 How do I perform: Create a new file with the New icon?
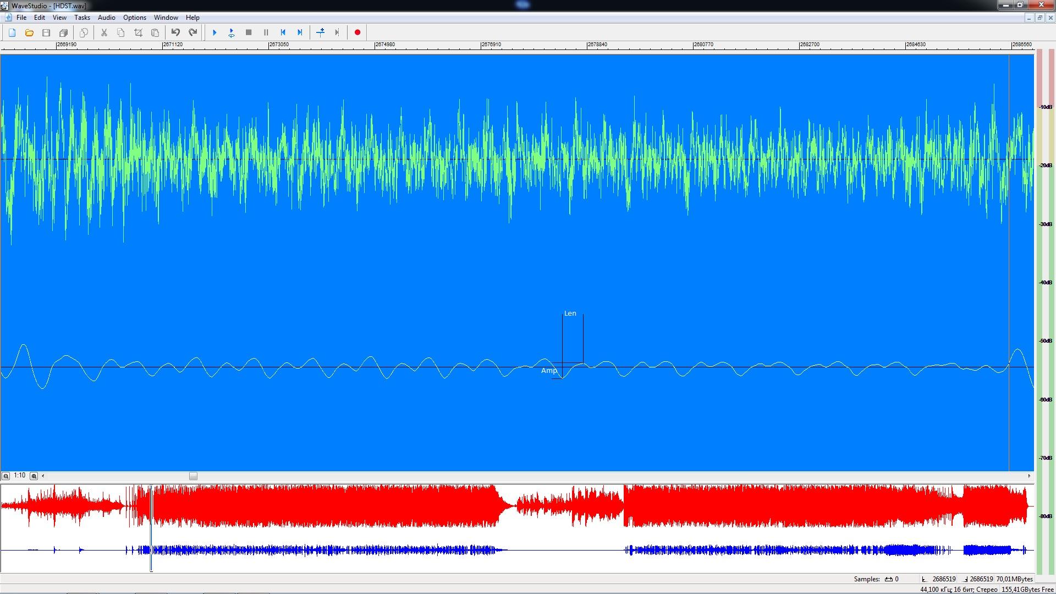point(12,32)
